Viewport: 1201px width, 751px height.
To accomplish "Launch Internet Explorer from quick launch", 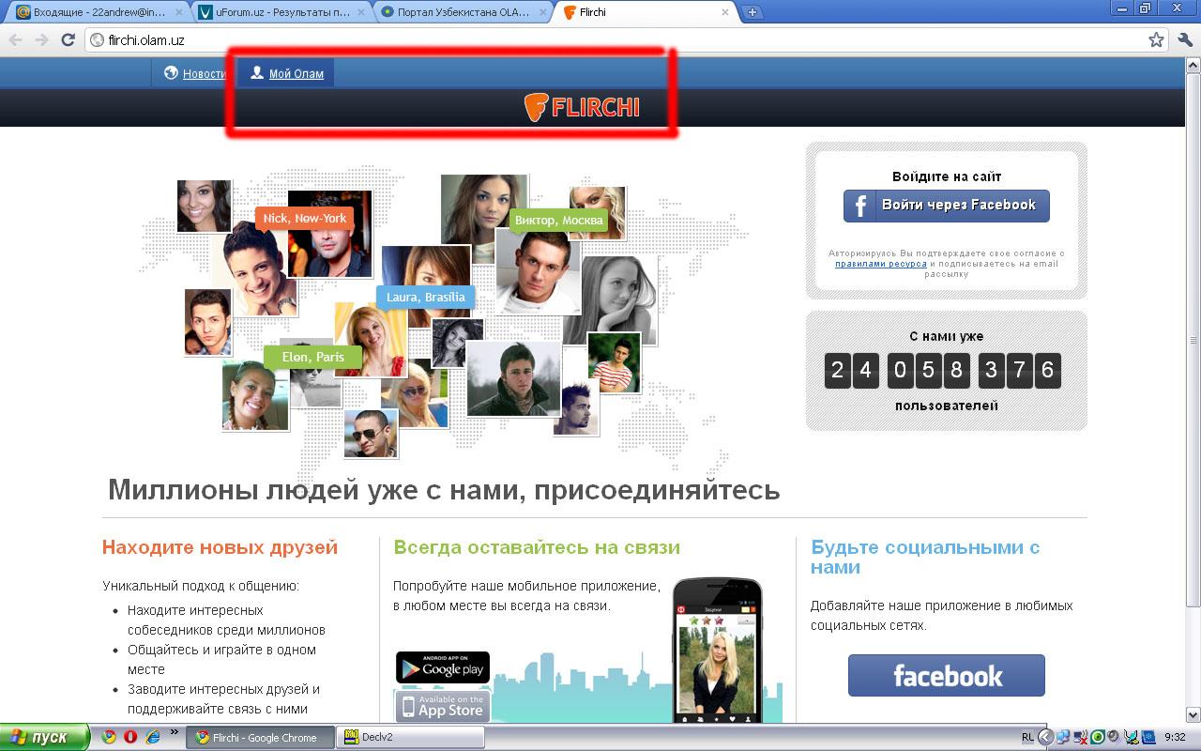I will [152, 737].
